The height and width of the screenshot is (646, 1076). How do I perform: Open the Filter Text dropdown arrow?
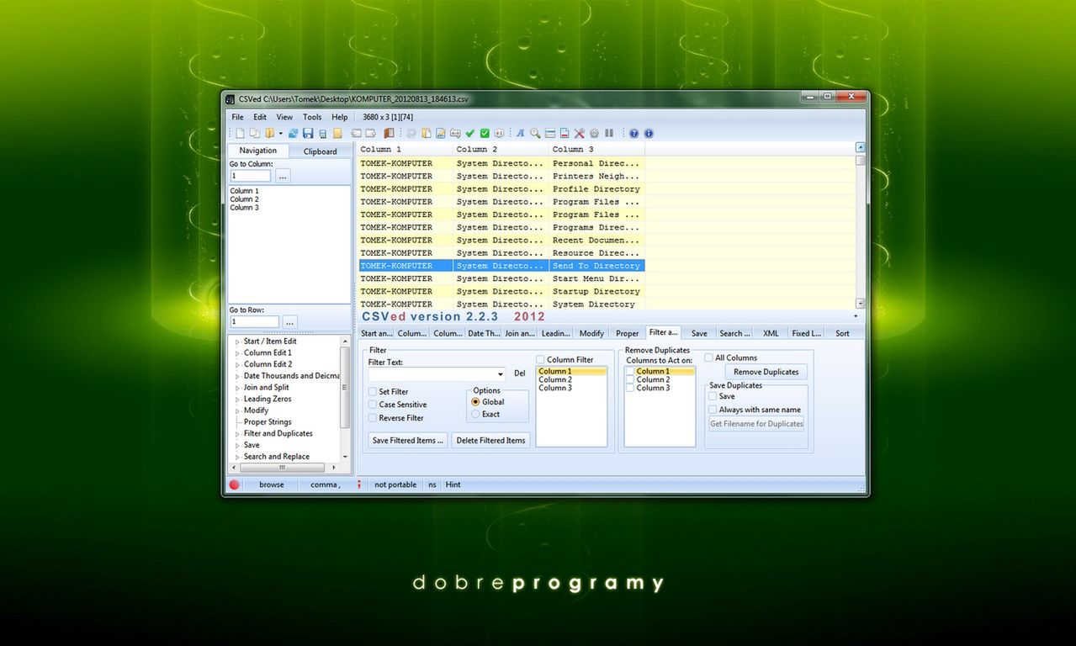501,374
